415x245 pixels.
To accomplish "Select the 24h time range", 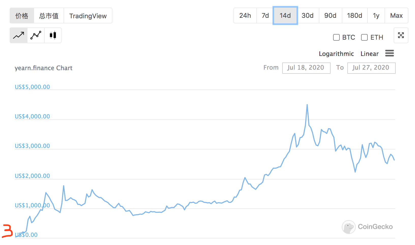I will pos(245,16).
